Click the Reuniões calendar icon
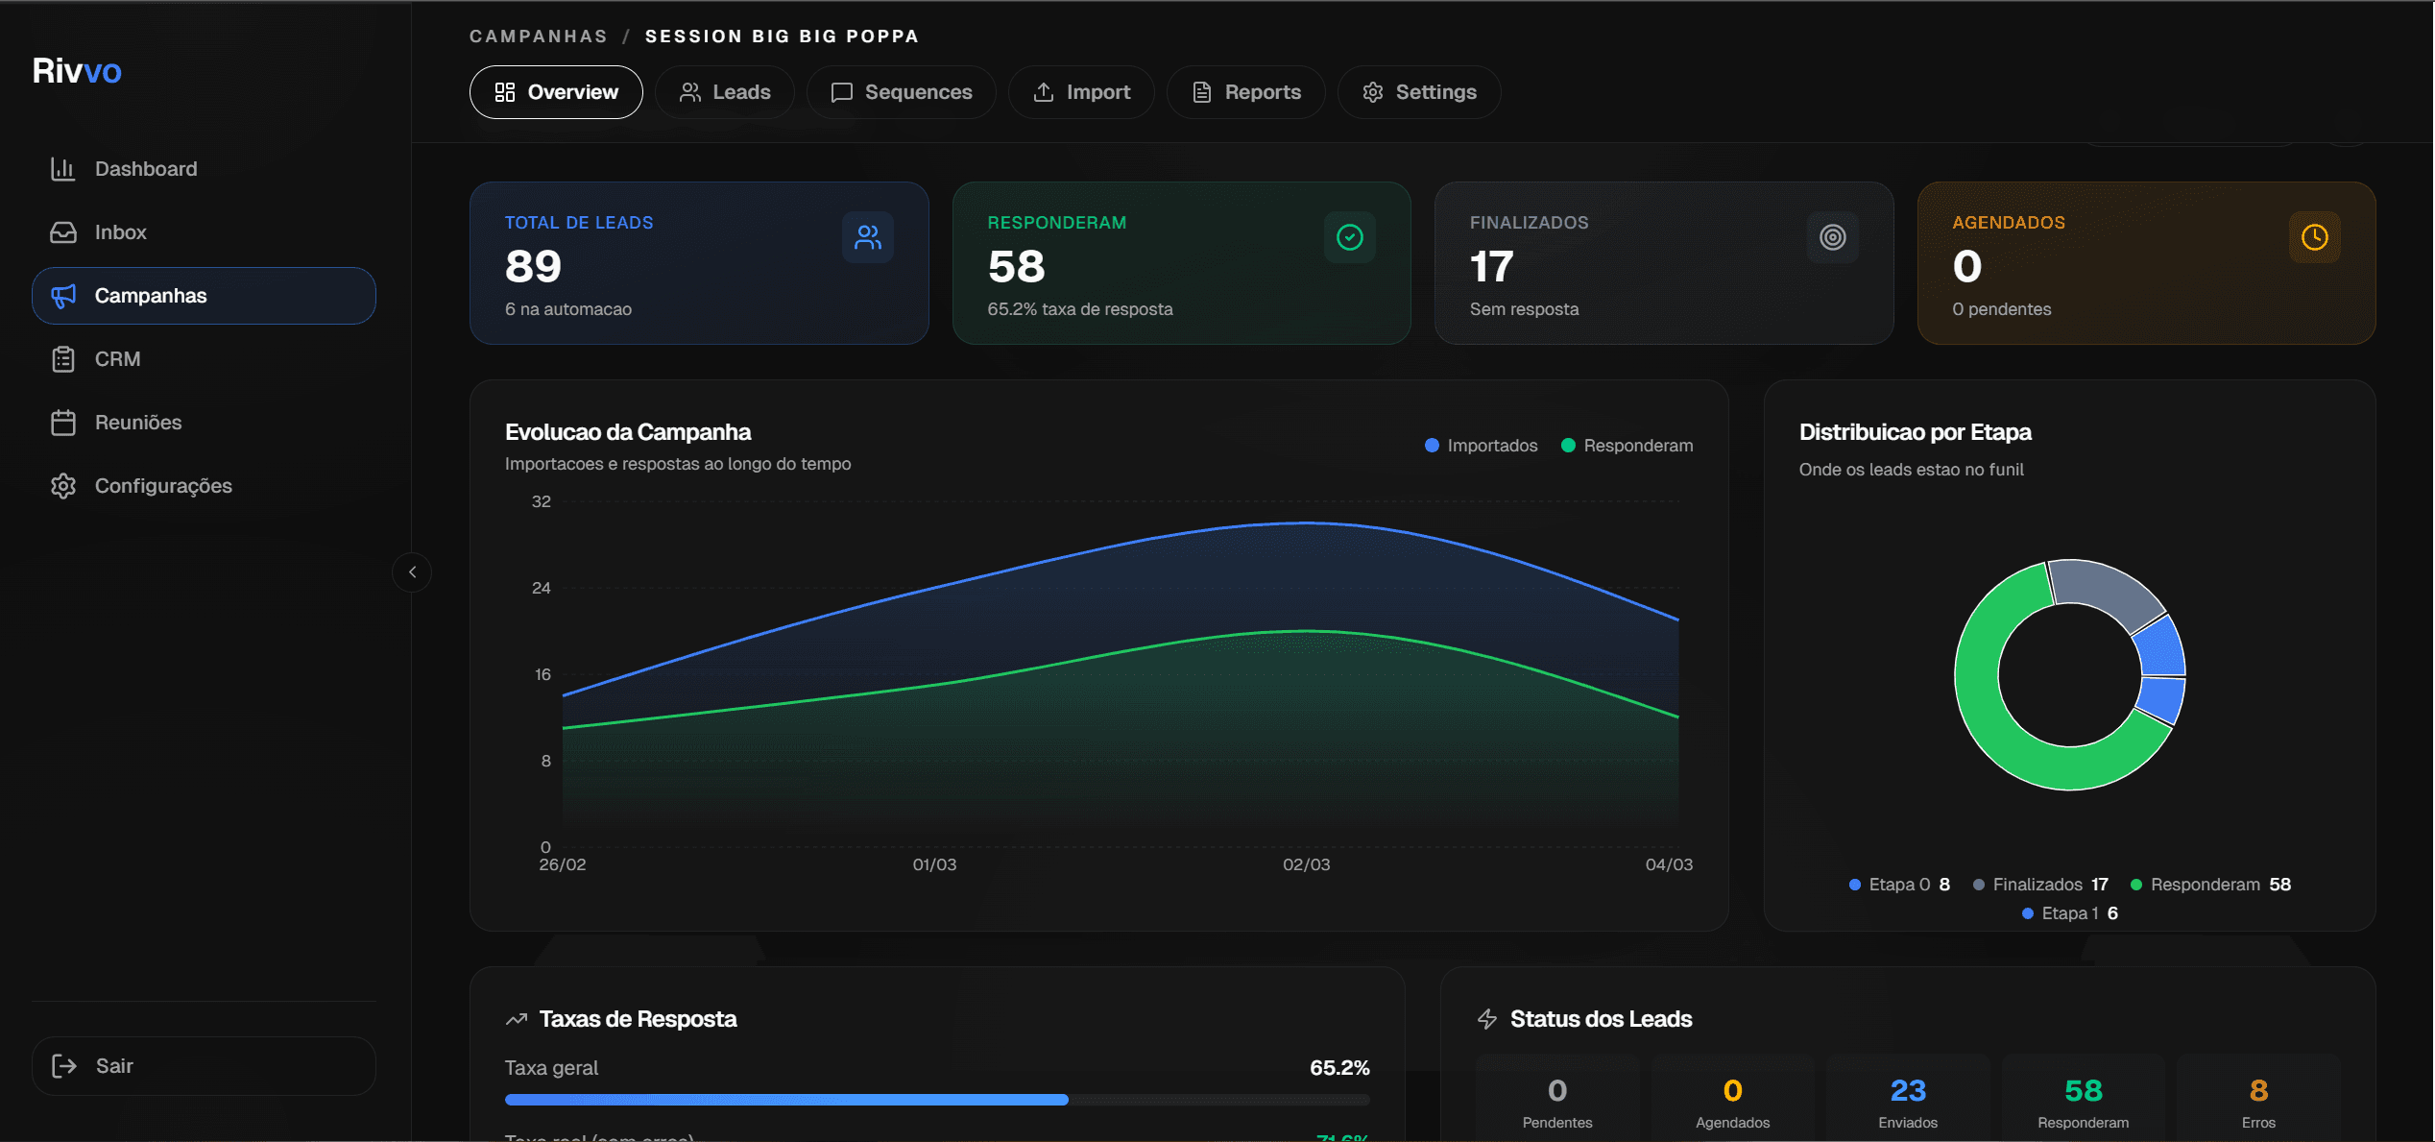The height and width of the screenshot is (1142, 2435). pos(63,422)
